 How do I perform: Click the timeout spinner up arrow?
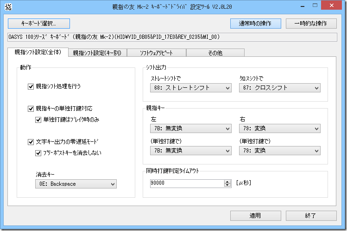coord(227,181)
